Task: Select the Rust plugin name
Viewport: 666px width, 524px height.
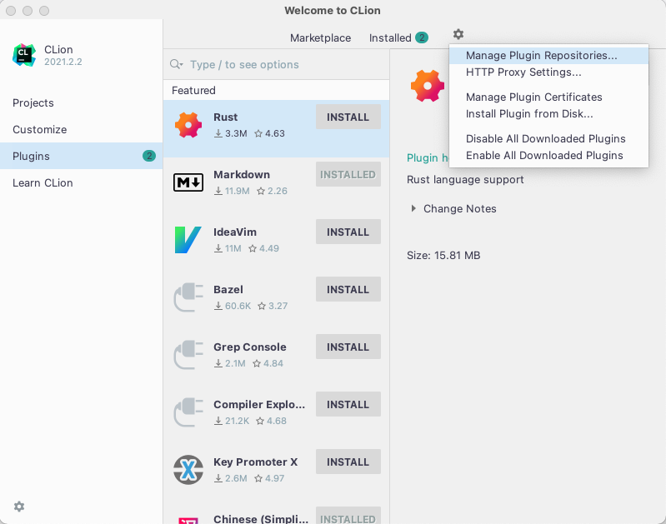Action: point(225,117)
